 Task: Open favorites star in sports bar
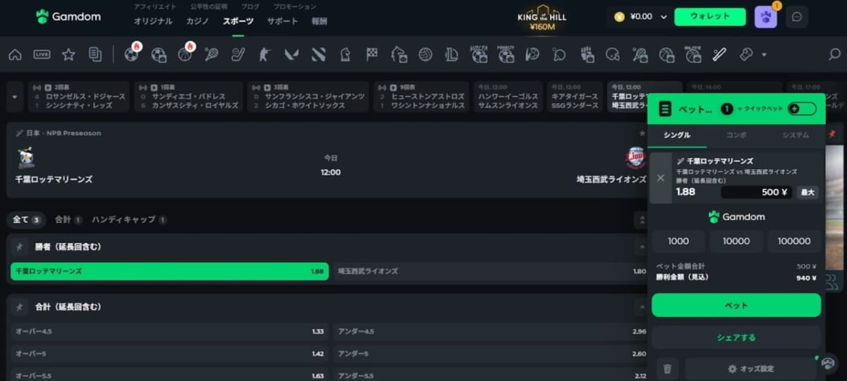[x=68, y=54]
